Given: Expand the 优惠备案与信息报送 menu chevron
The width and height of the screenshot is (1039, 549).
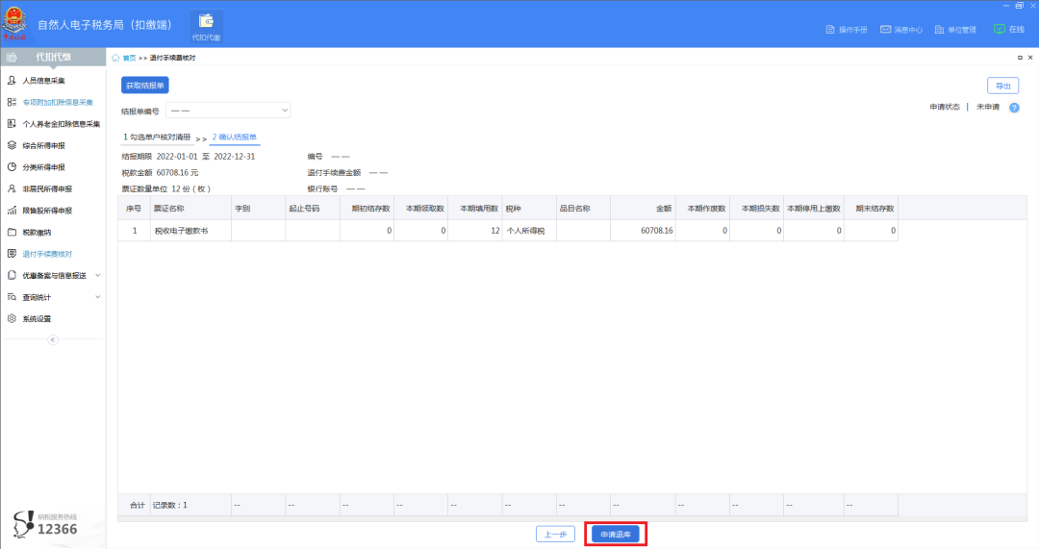Looking at the screenshot, I should 98,276.
